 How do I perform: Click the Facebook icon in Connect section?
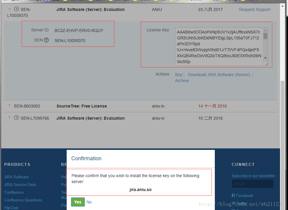[x=233, y=195]
